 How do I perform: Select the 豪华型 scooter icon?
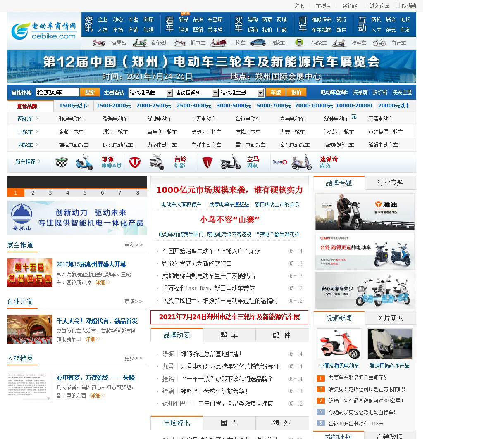pos(140,43)
